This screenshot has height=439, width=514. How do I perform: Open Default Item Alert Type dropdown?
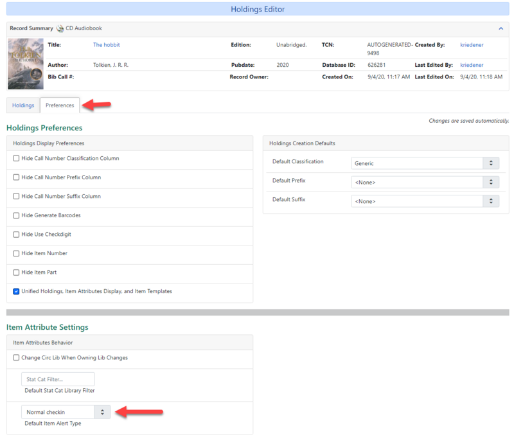click(x=66, y=412)
